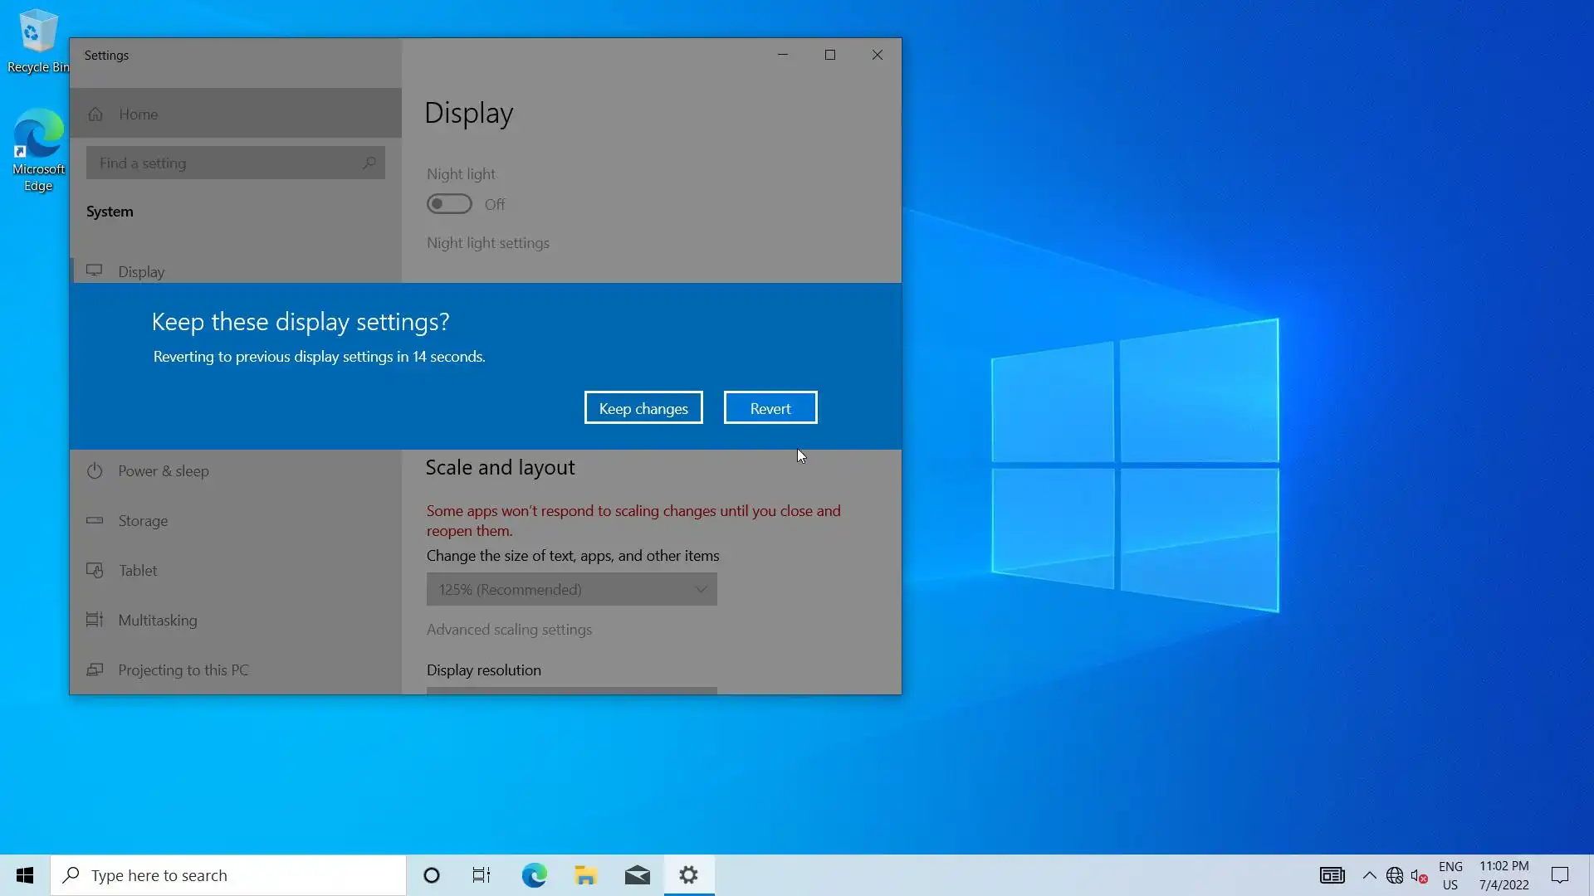Screen dimensions: 1594x896
Task: Open the scaling percentage dropdown
Action: (x=571, y=589)
